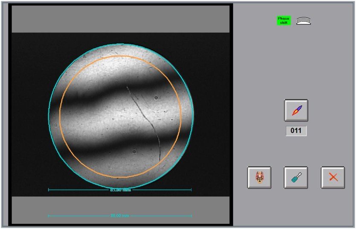This screenshot has width=356, height=229.
Task: Click the 011 counter field
Action: [x=296, y=131]
